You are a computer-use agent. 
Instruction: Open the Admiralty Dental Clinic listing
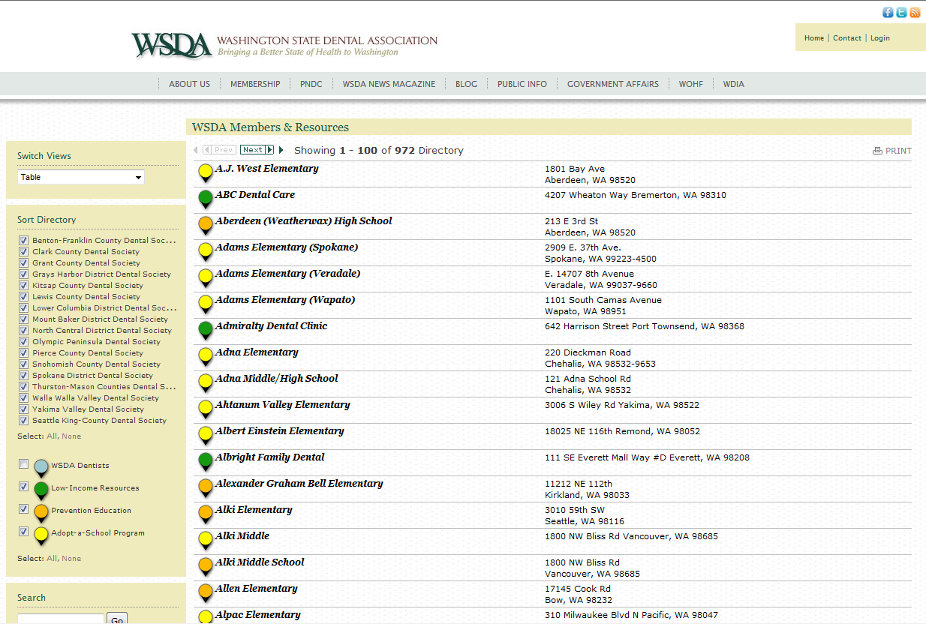(271, 326)
